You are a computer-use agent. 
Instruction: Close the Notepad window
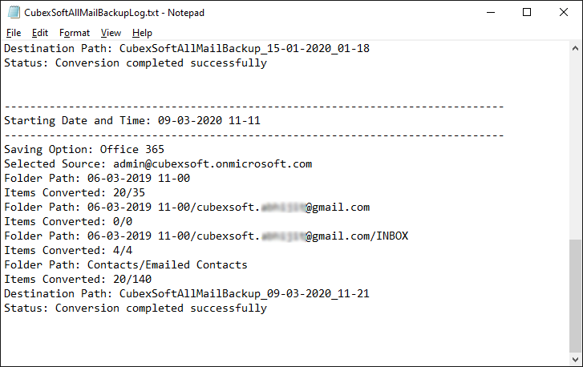coord(563,12)
